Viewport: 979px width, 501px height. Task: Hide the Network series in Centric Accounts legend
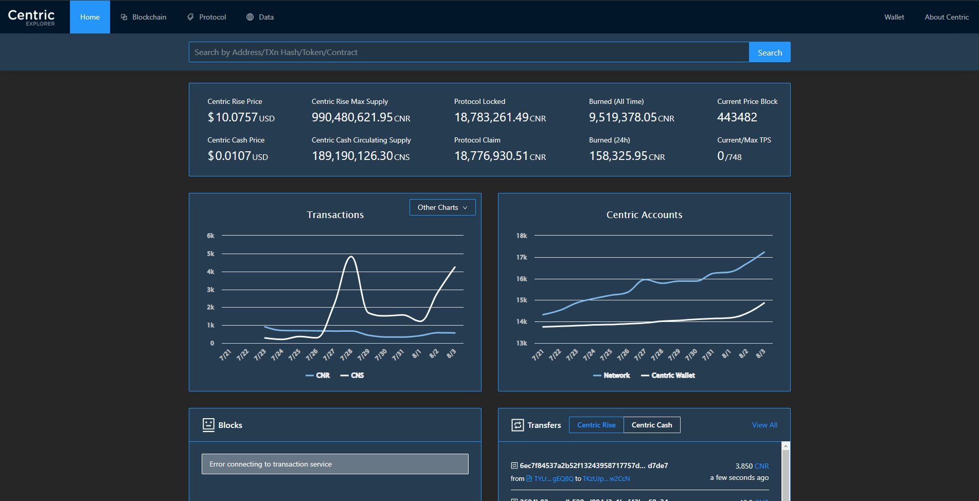(x=612, y=375)
